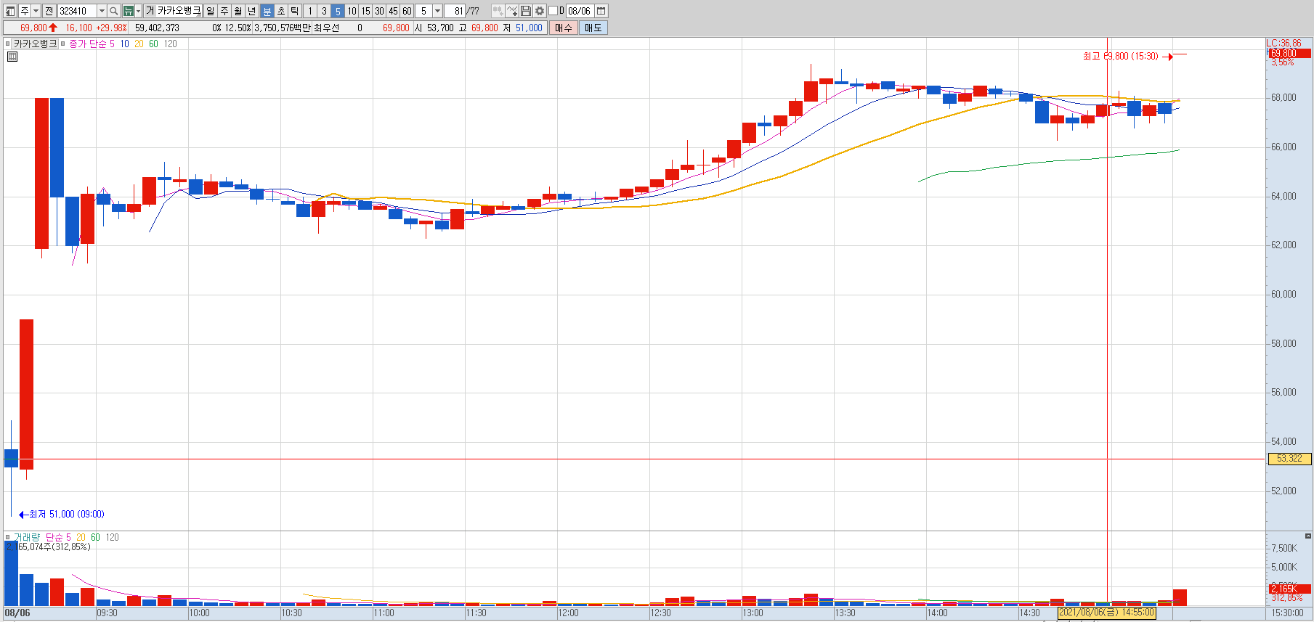This screenshot has width=1314, height=622.
Task: Toggle the square before 거래량 legend
Action: coord(8,538)
